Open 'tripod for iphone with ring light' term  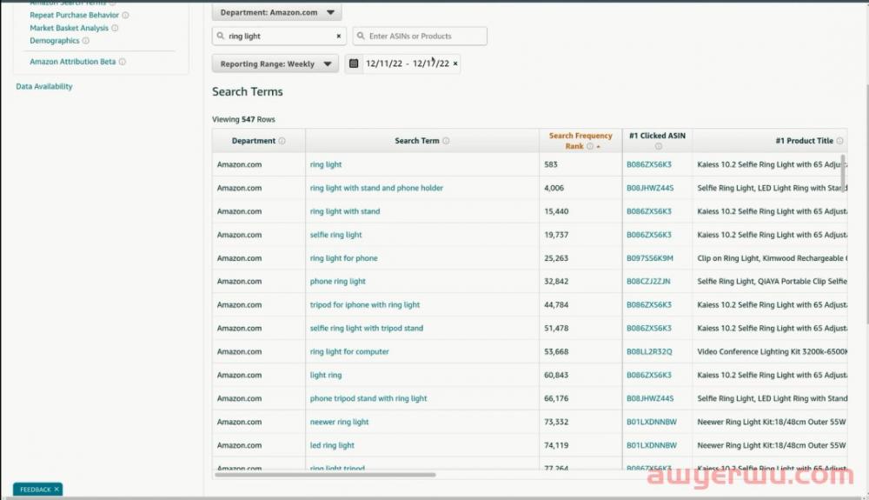(365, 305)
